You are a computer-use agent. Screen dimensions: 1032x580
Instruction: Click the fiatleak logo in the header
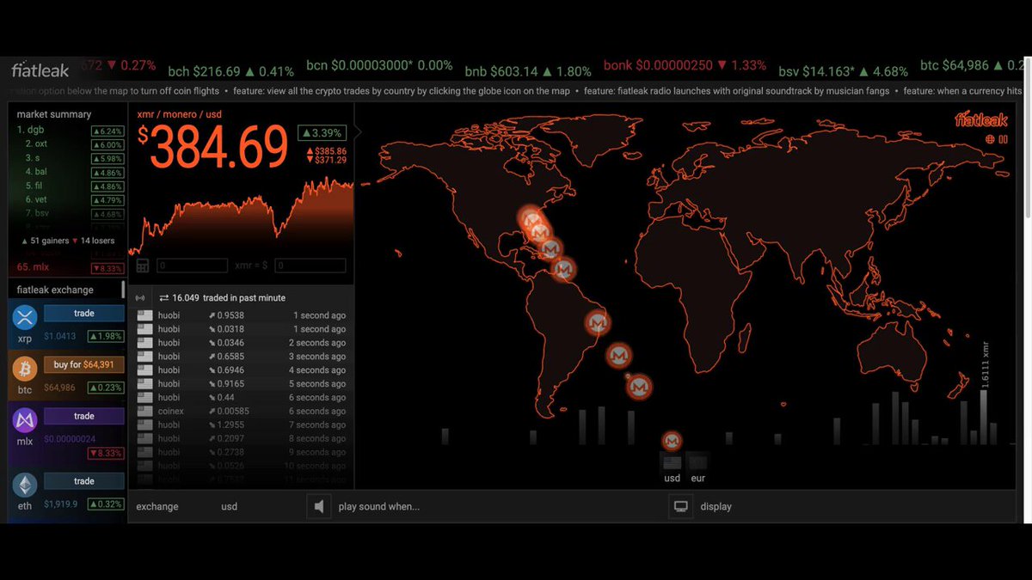[x=40, y=70]
